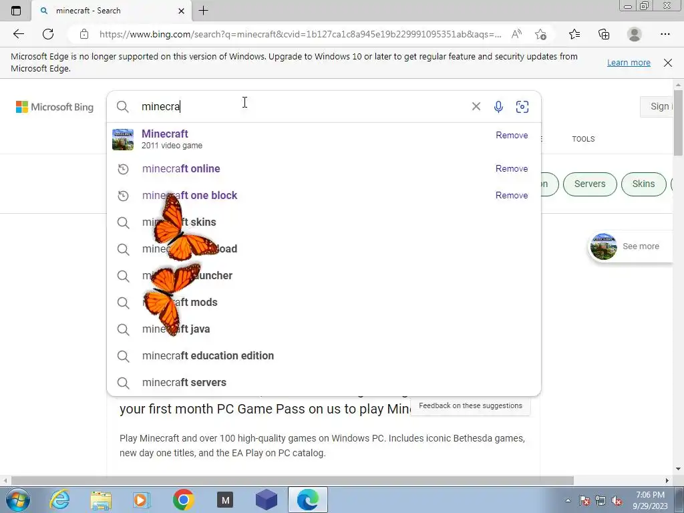Open the Favorites list icon
The width and height of the screenshot is (684, 513).
(x=574, y=34)
